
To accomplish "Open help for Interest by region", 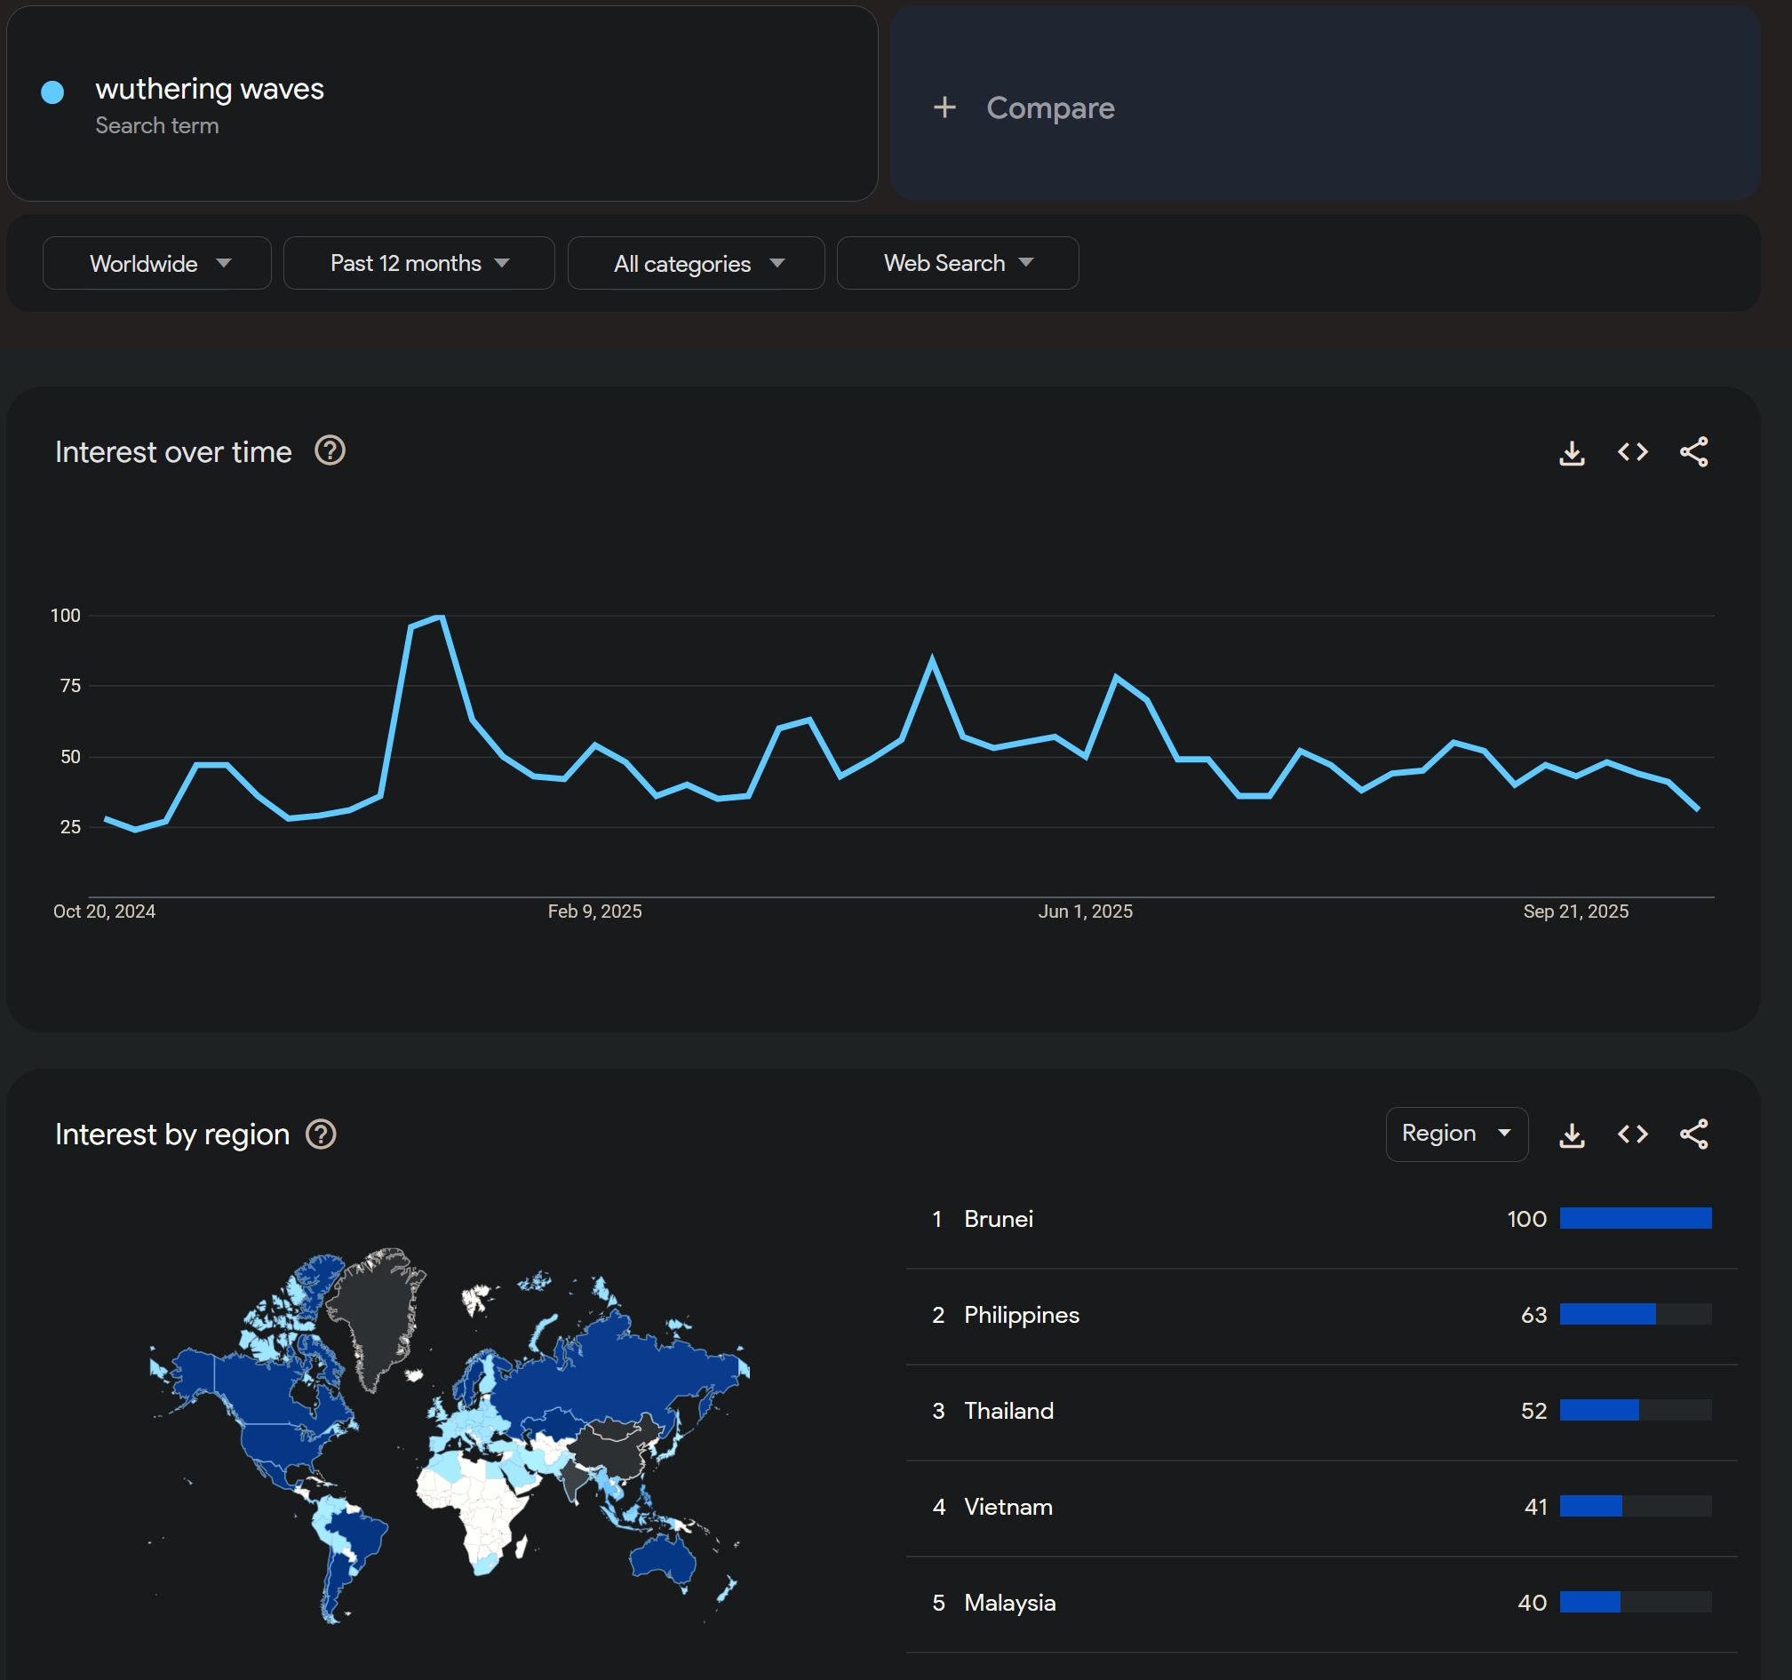I will pyautogui.click(x=321, y=1134).
